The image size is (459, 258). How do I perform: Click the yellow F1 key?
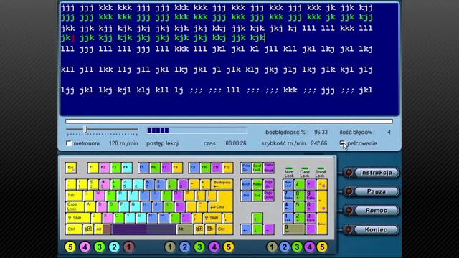[93, 168]
